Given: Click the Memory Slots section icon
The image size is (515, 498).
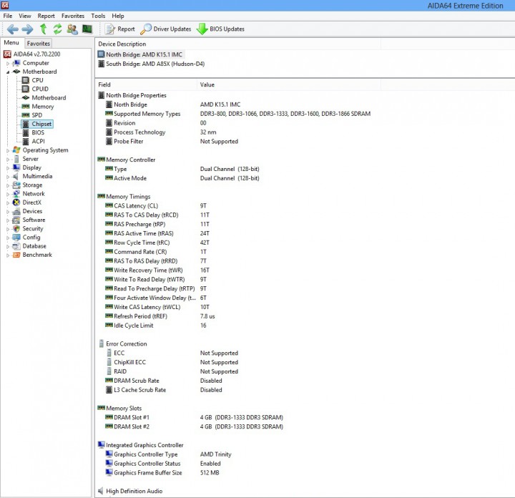Looking at the screenshot, I should (x=101, y=408).
